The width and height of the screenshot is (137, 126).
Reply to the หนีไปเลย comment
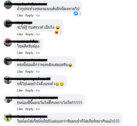[29, 90]
